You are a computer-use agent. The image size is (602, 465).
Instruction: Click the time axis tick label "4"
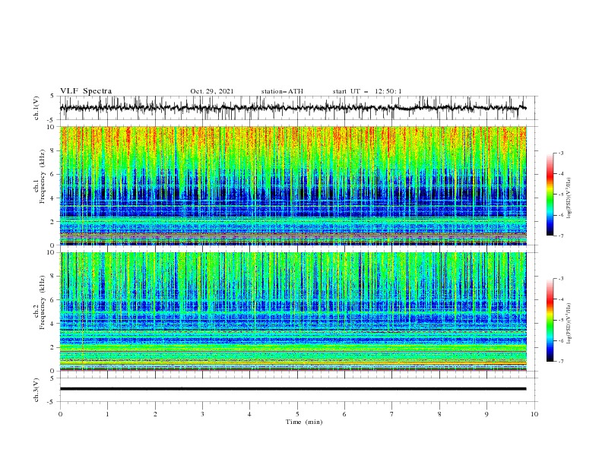tap(249, 414)
